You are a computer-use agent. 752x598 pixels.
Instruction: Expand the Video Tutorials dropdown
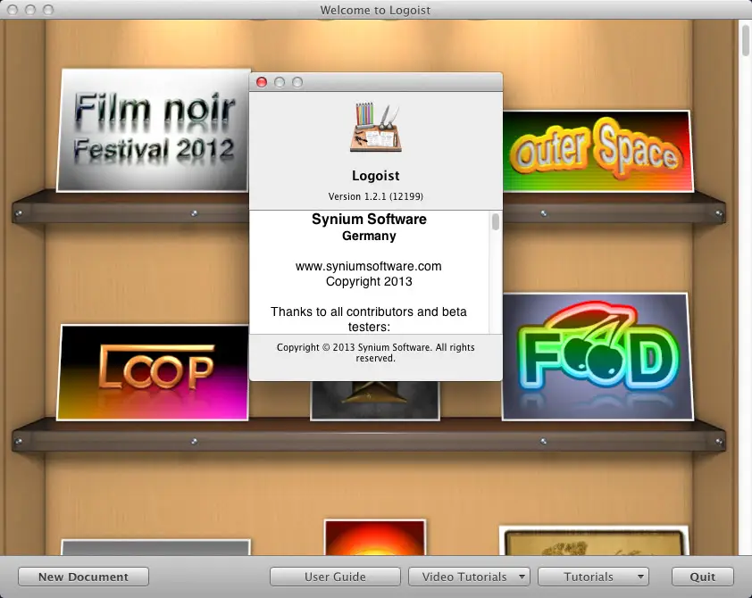click(x=469, y=577)
